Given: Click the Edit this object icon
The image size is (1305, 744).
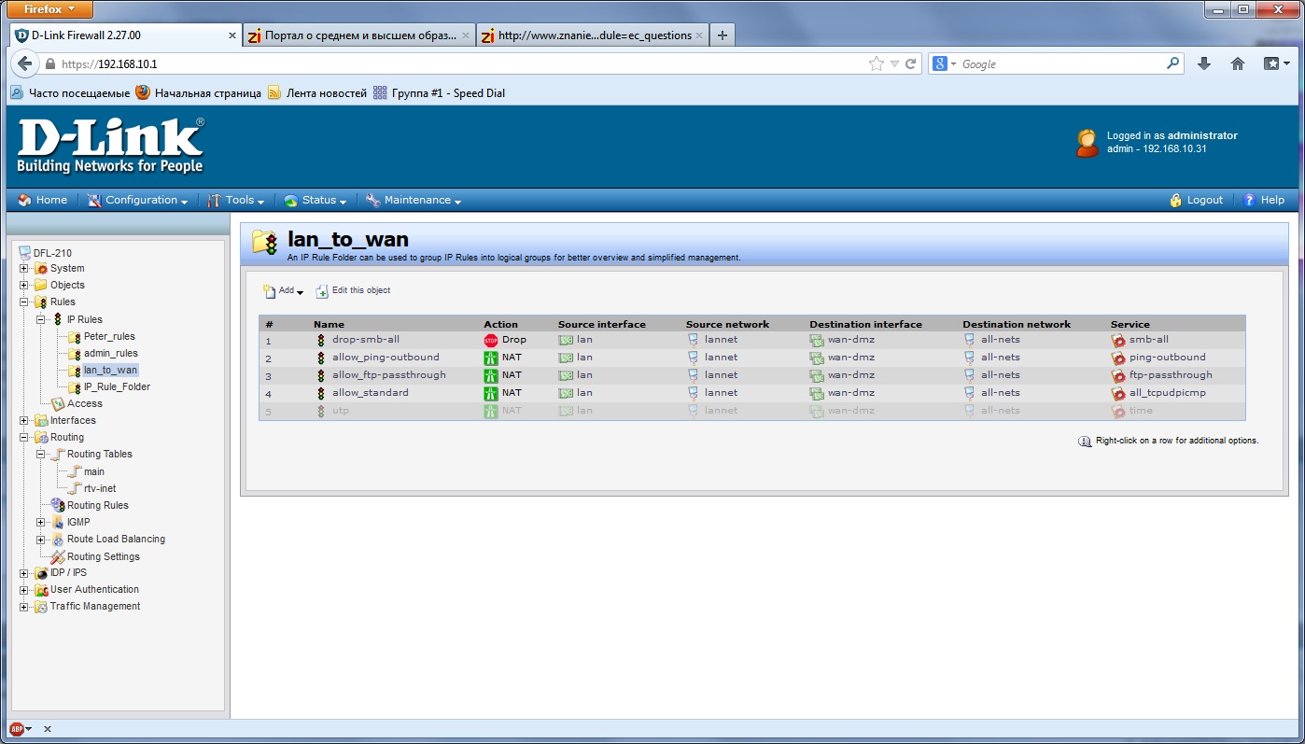Looking at the screenshot, I should (x=322, y=291).
